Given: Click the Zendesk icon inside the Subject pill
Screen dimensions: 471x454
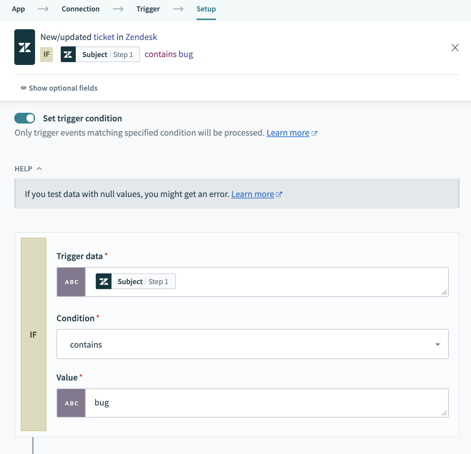Looking at the screenshot, I should click(68, 54).
